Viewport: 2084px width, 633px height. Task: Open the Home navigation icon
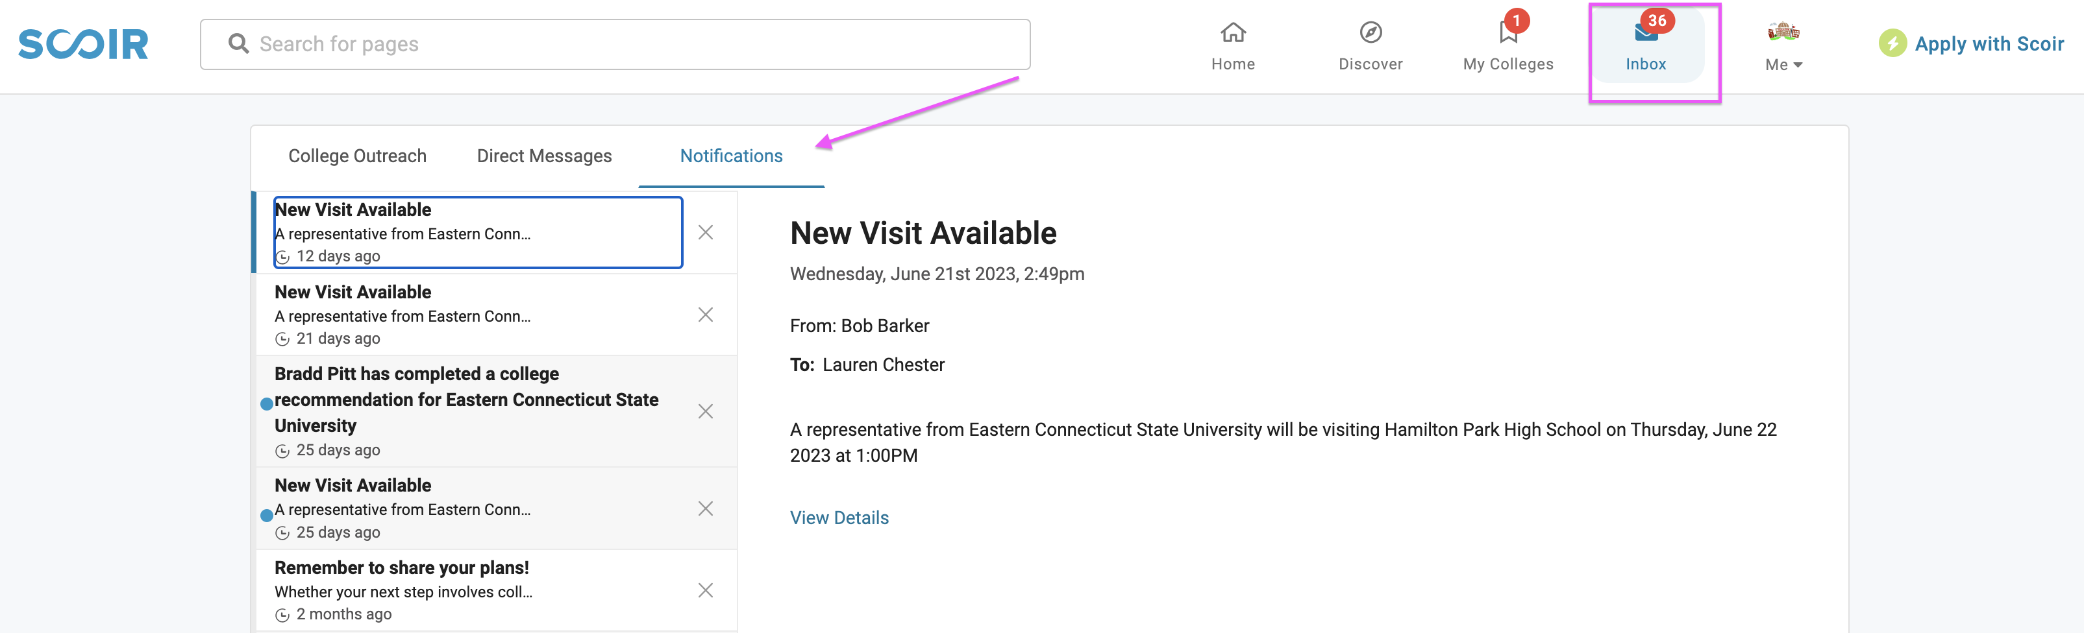1233,33
